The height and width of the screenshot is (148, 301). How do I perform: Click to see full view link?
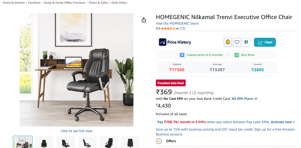76,131
